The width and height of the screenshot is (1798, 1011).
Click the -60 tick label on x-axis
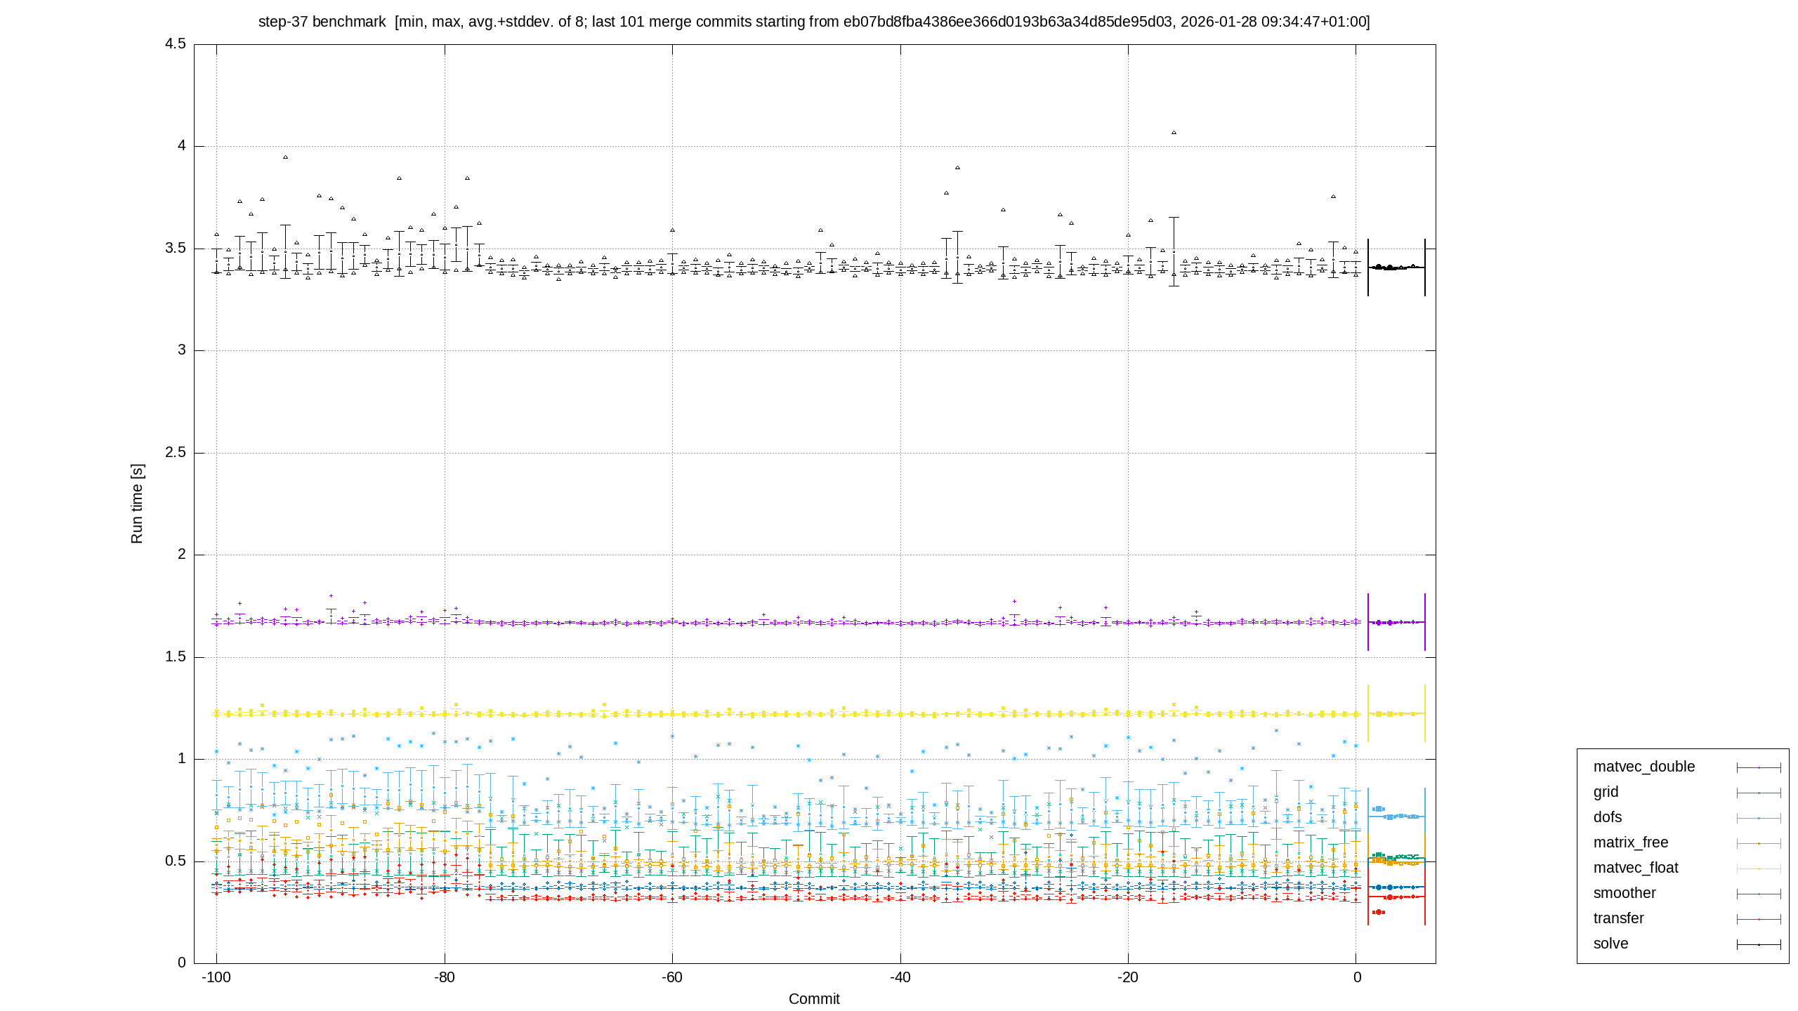click(x=672, y=977)
